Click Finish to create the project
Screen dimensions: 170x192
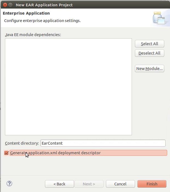[x=152, y=184]
